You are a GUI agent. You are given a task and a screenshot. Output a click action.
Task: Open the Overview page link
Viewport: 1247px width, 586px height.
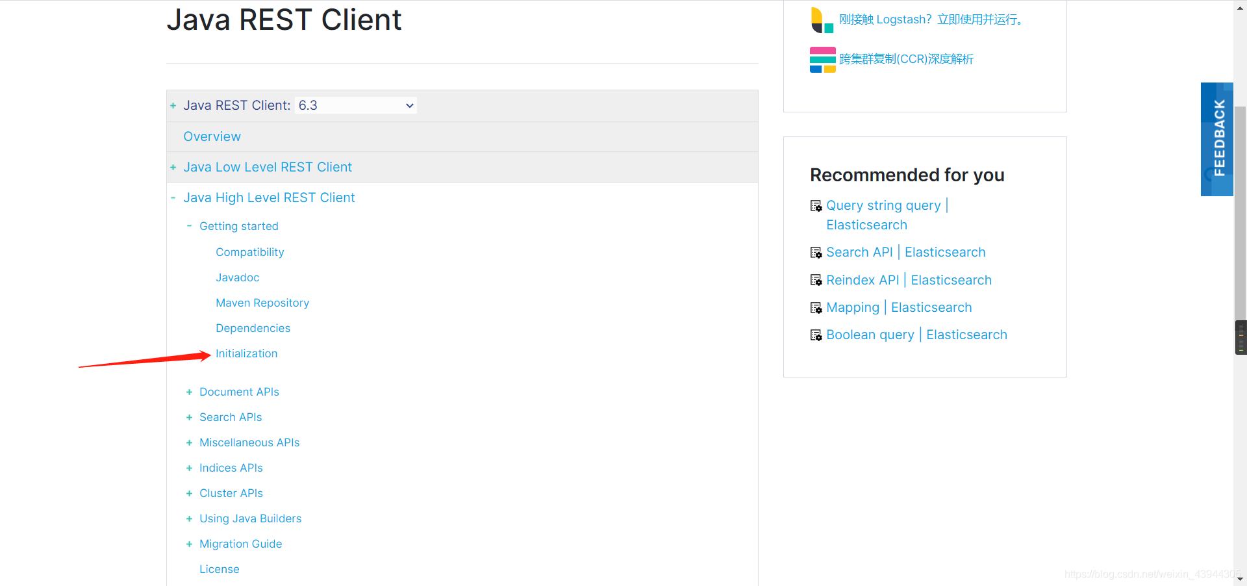point(212,136)
